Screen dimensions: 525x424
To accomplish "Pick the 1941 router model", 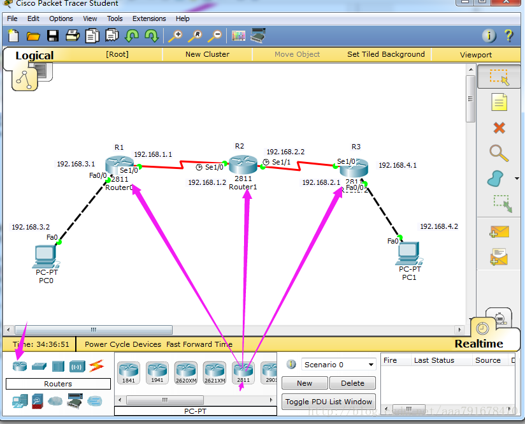I will pos(157,373).
